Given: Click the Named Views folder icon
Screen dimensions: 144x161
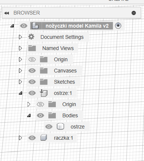Looking at the screenshot, I should pyautogui.click(x=32, y=48).
